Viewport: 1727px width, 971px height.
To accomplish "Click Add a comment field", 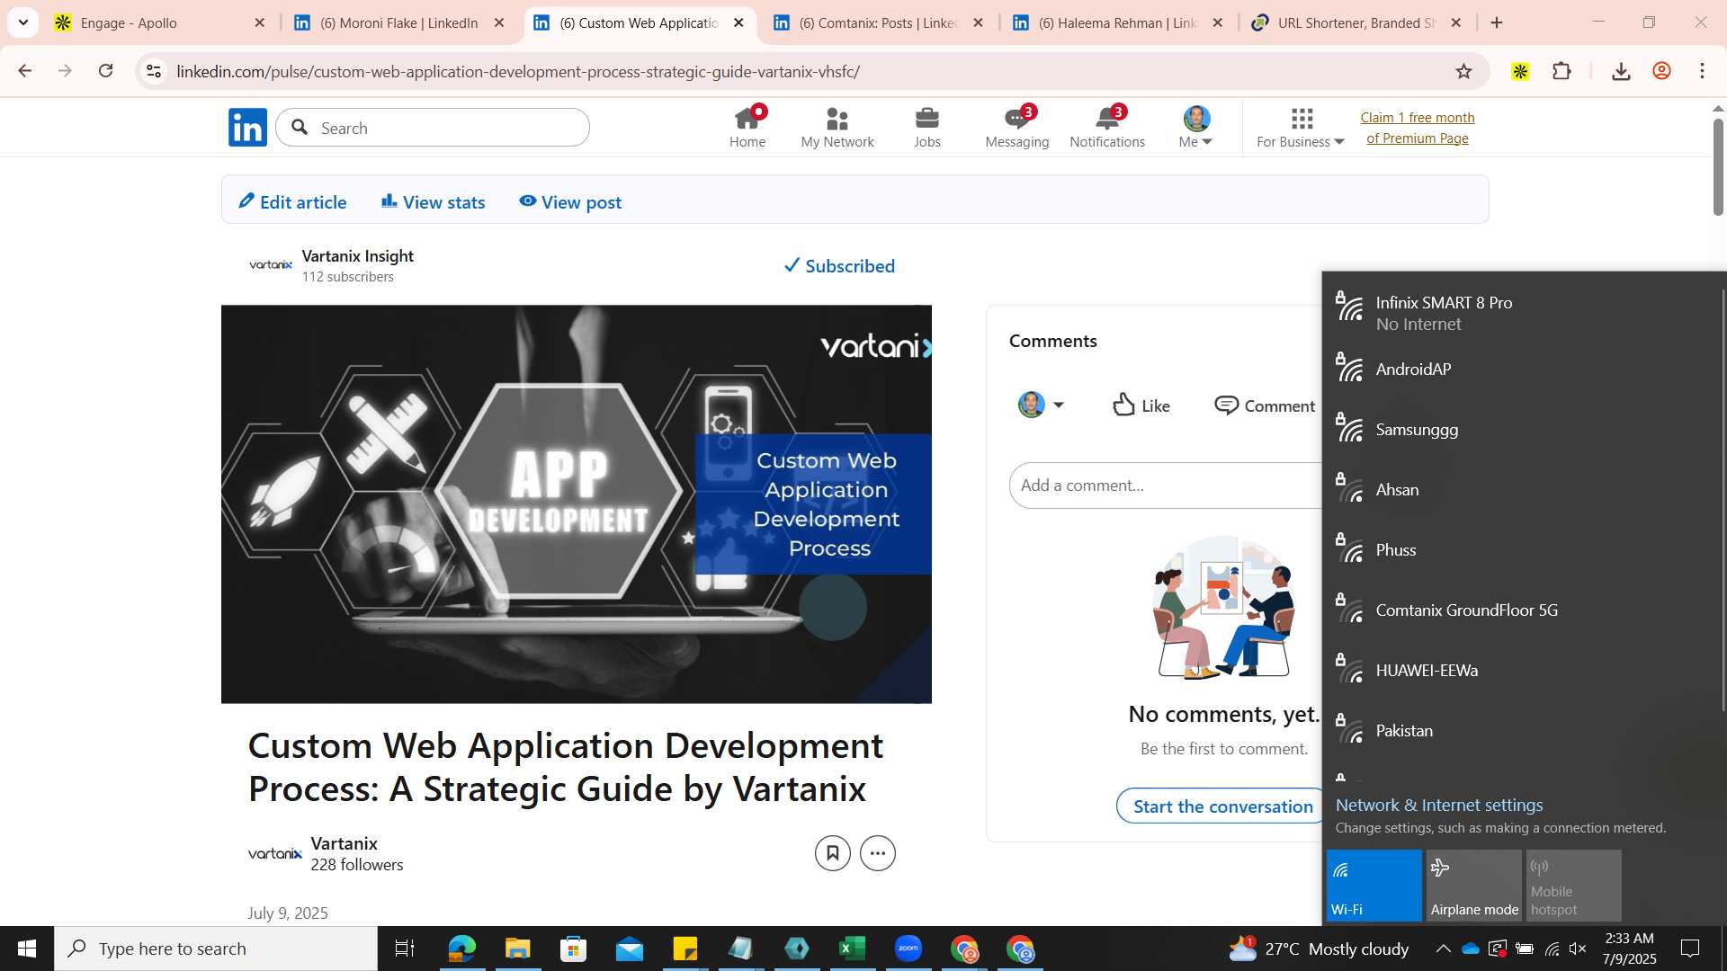I will [x=1166, y=485].
